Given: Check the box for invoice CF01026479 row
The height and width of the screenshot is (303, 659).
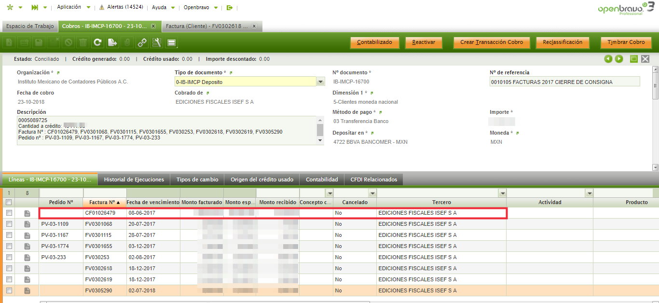Looking at the screenshot, I should coord(9,213).
